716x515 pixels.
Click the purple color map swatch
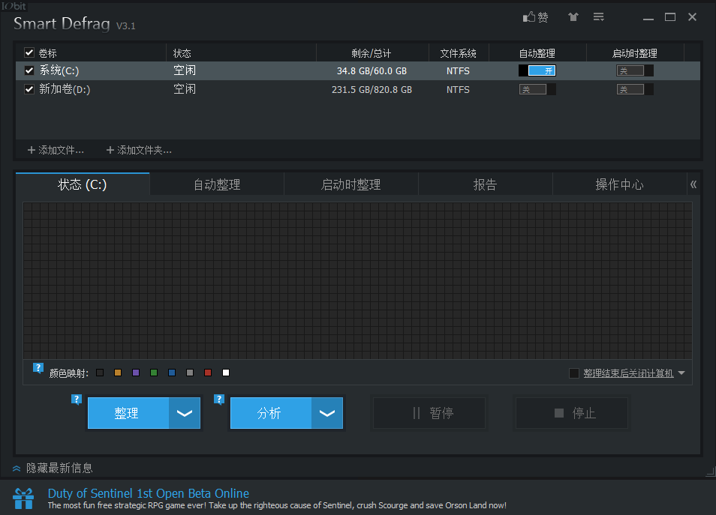pyautogui.click(x=136, y=373)
